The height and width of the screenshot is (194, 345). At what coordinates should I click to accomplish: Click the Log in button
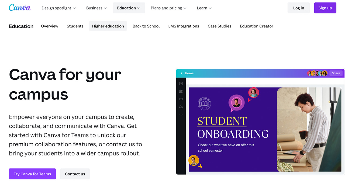[299, 8]
